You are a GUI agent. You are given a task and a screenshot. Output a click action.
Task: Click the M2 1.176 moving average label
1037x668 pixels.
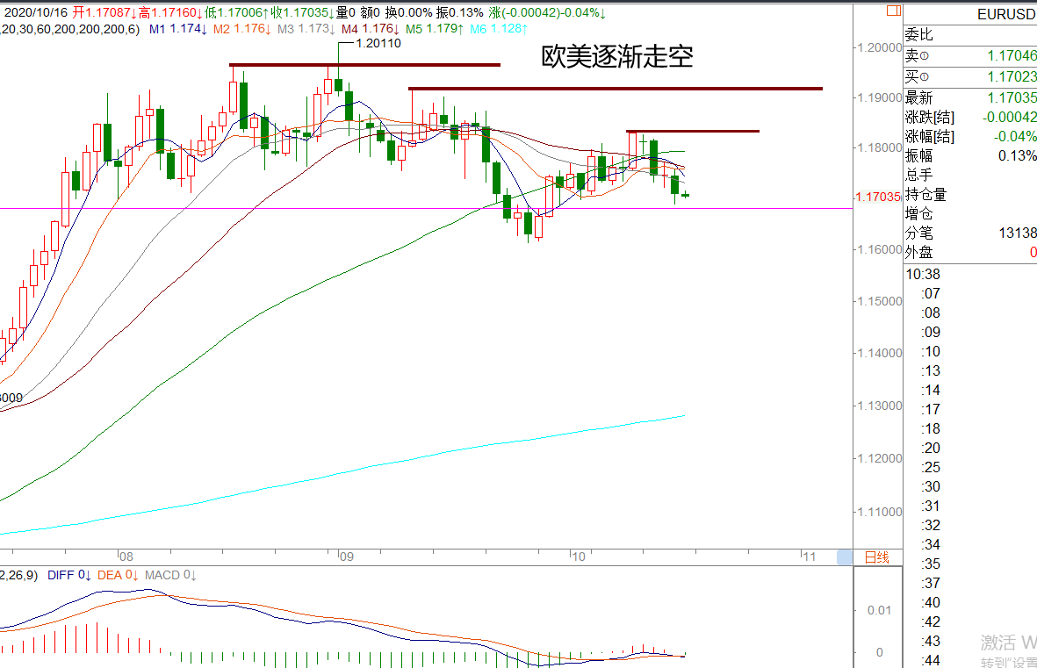[x=242, y=29]
